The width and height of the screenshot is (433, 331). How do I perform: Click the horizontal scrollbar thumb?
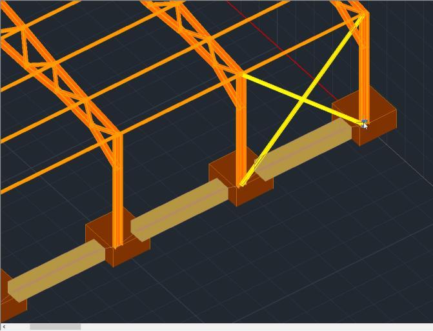click(x=55, y=327)
